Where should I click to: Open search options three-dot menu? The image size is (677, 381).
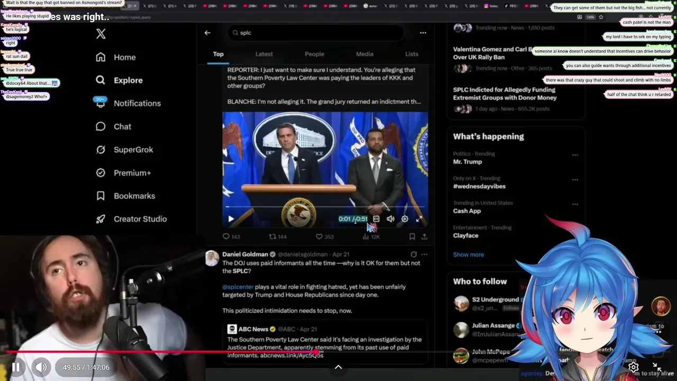[x=423, y=33]
